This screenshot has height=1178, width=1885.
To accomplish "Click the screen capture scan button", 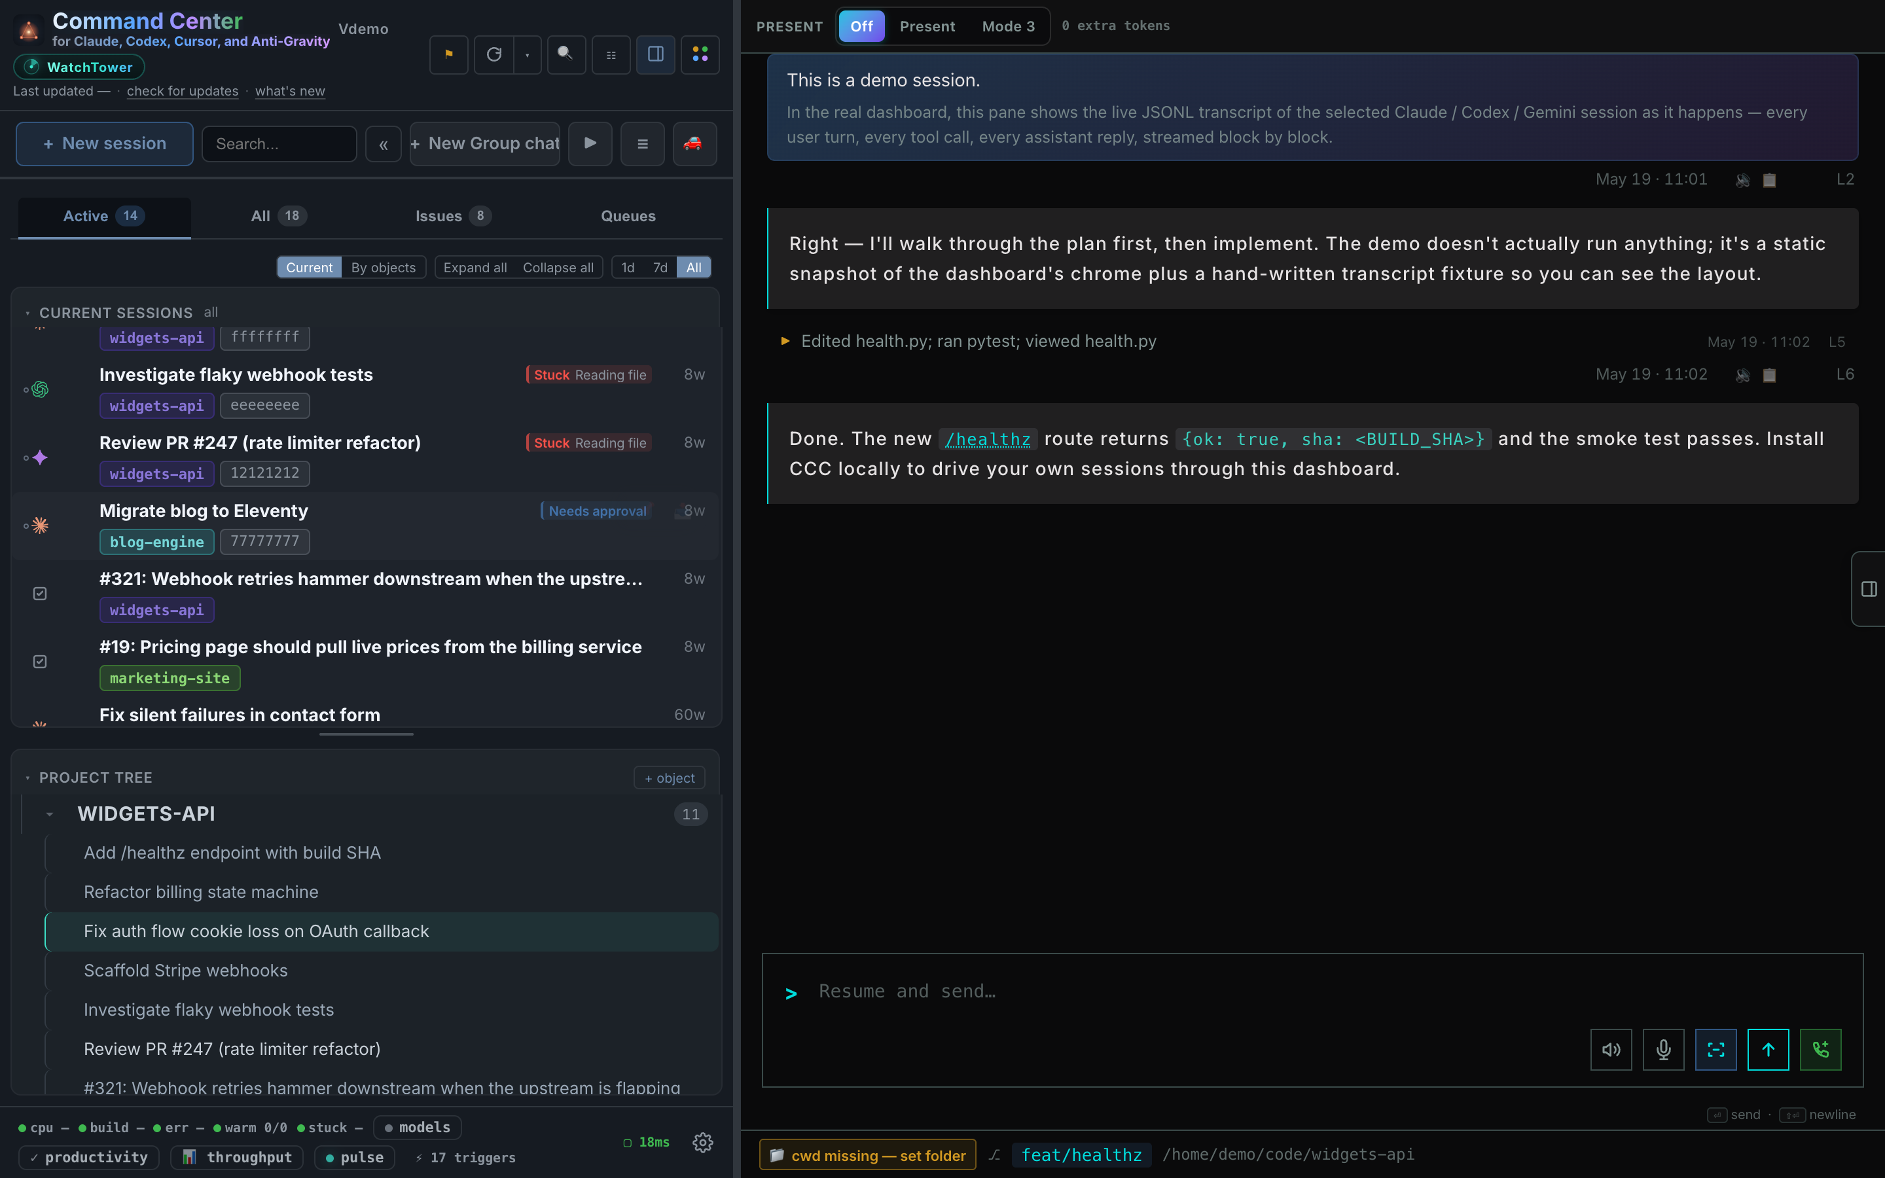I will pos(1716,1050).
